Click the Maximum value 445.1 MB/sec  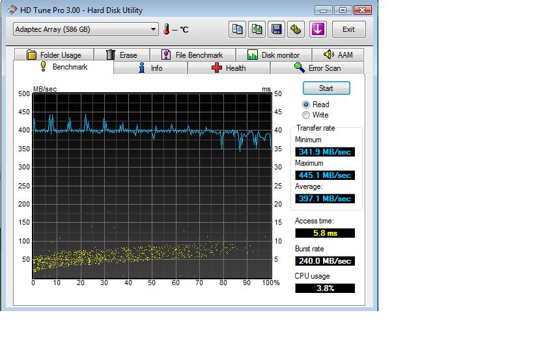(325, 175)
